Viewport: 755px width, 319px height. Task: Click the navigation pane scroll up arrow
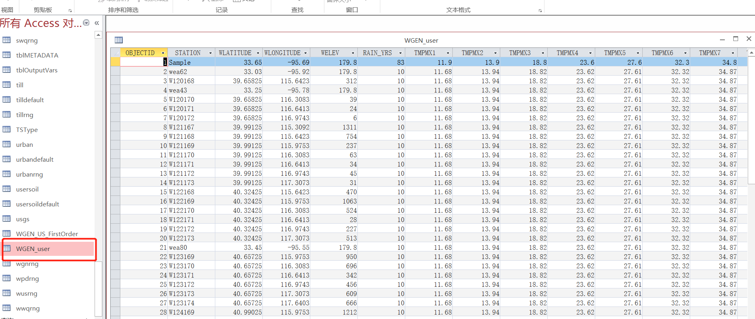[98, 35]
